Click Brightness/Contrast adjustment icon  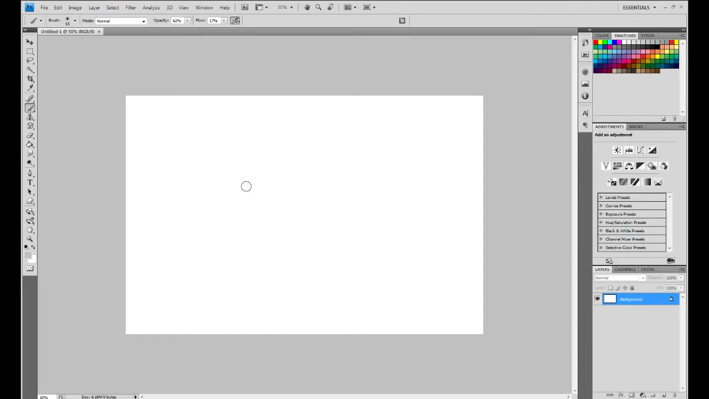click(617, 150)
